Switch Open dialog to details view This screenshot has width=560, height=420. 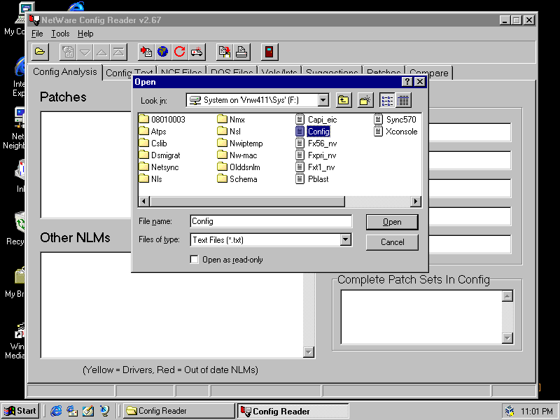[x=403, y=100]
